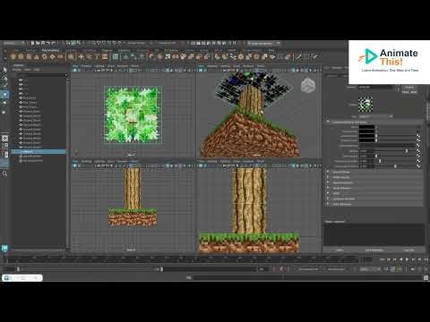Click the polygon cone shelf icon

37,56
